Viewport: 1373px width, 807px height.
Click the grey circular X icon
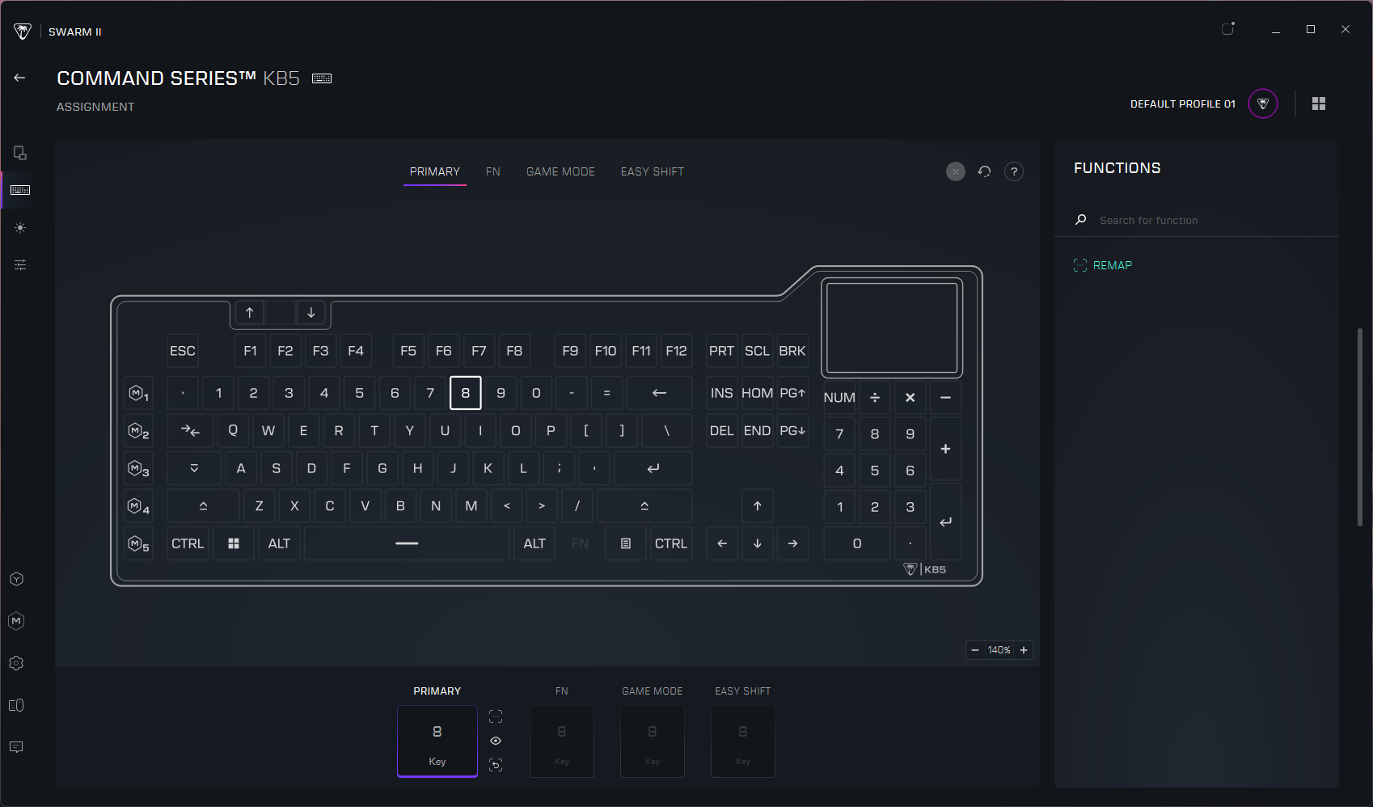(956, 171)
